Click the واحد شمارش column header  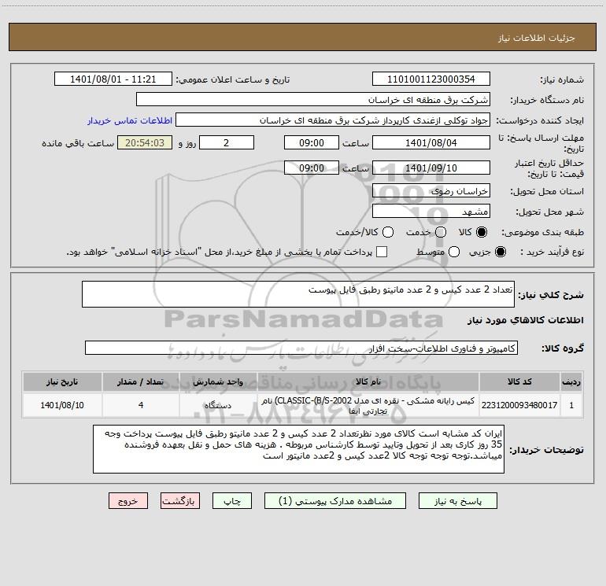(218, 381)
